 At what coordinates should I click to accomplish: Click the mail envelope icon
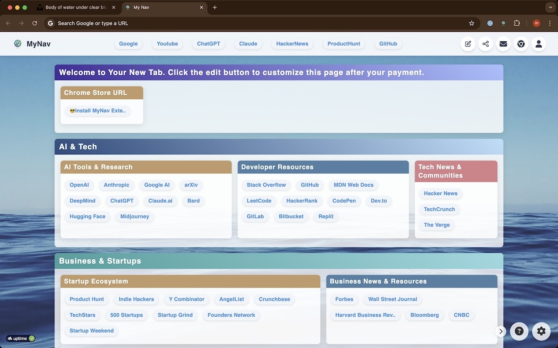504,44
